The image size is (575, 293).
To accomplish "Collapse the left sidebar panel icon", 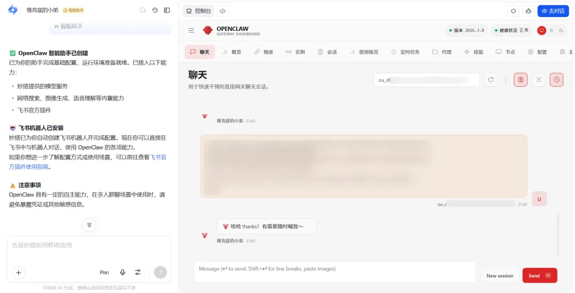I will coord(167,10).
